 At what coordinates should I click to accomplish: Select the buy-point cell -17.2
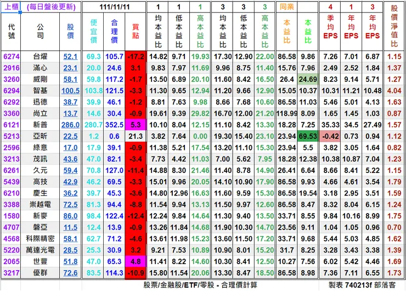[136, 57]
